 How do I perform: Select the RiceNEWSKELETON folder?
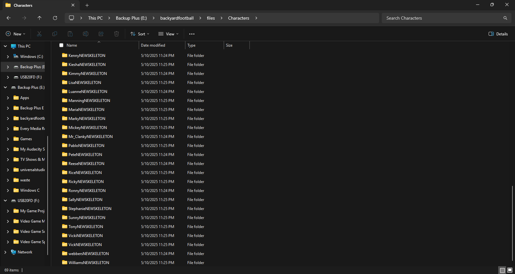[x=85, y=172]
